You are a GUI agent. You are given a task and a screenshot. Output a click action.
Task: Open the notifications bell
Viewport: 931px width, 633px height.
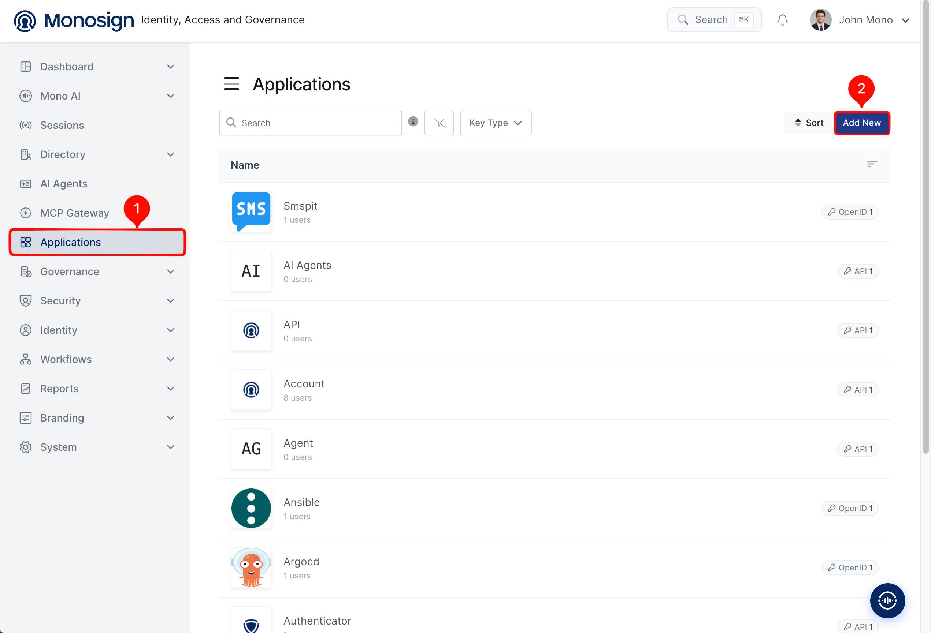click(x=782, y=20)
